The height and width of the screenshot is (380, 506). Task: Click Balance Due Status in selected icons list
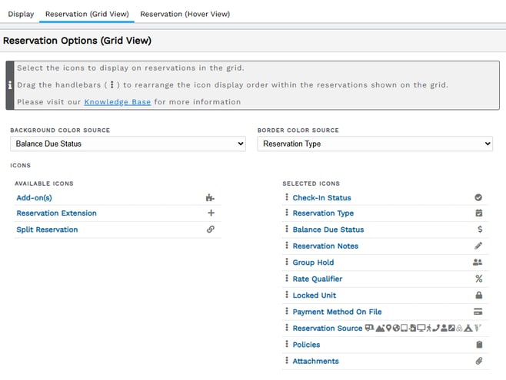tap(328, 230)
